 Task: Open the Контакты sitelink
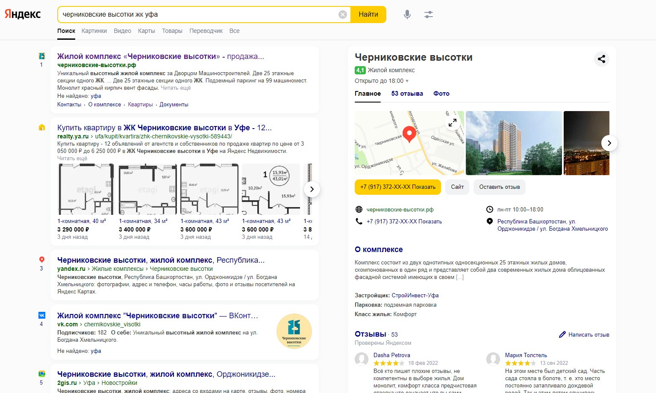pyautogui.click(x=69, y=105)
